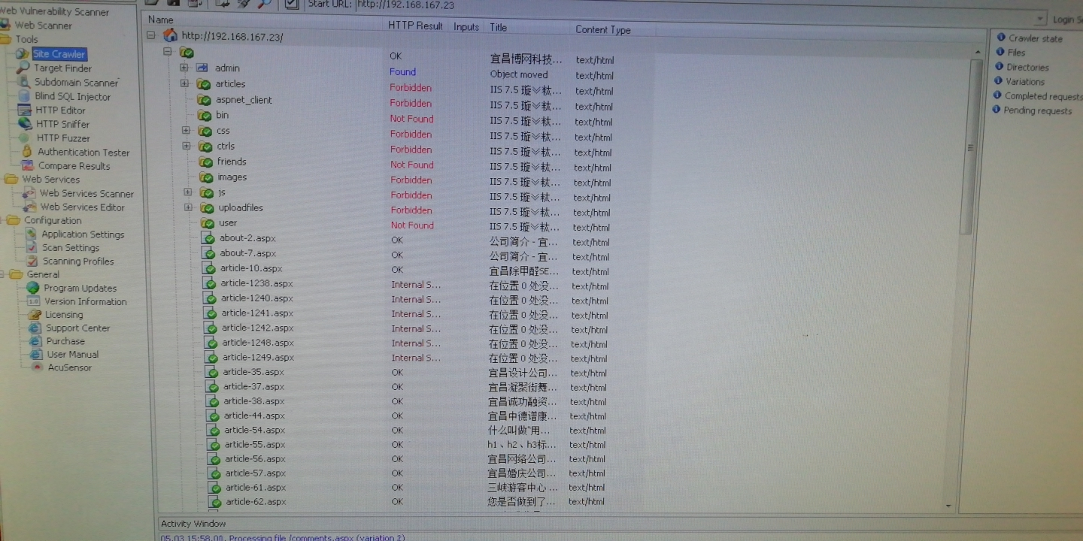Select the HTTP Sniffer globe icon
The image size is (1083, 541).
pos(25,124)
